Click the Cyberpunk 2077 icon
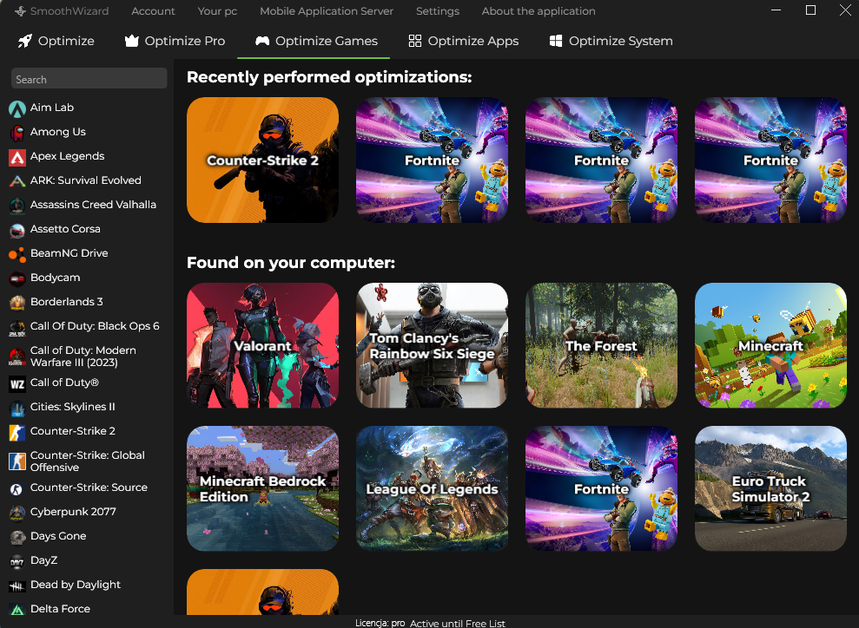 click(17, 514)
